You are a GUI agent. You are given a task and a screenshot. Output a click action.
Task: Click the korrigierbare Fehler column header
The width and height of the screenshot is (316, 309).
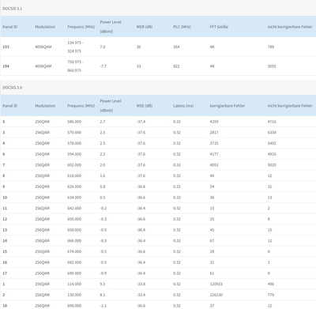point(228,106)
